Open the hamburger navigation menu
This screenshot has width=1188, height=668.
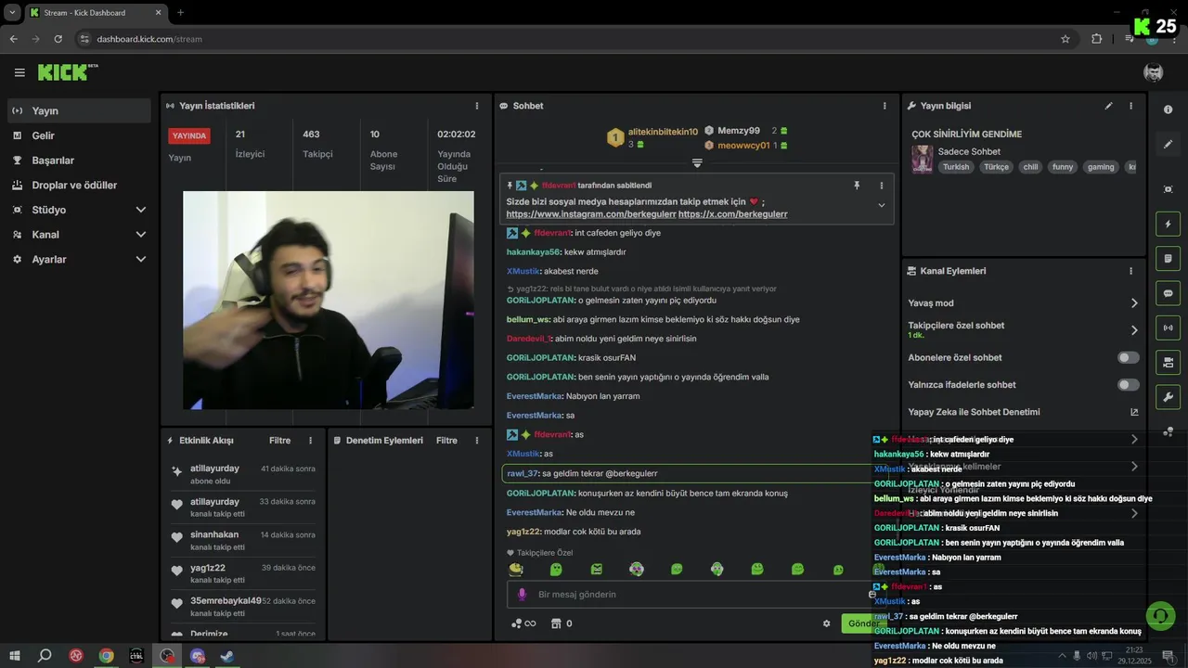point(19,72)
